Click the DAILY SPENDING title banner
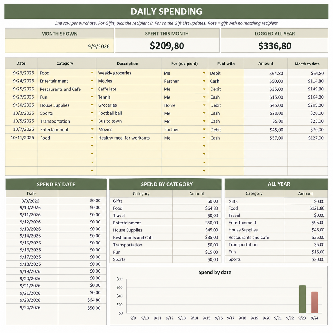 (x=167, y=11)
